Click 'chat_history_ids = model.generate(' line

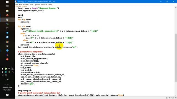point(37,54)
